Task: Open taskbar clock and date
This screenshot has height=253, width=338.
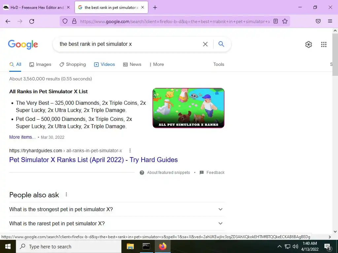Action: (310, 246)
